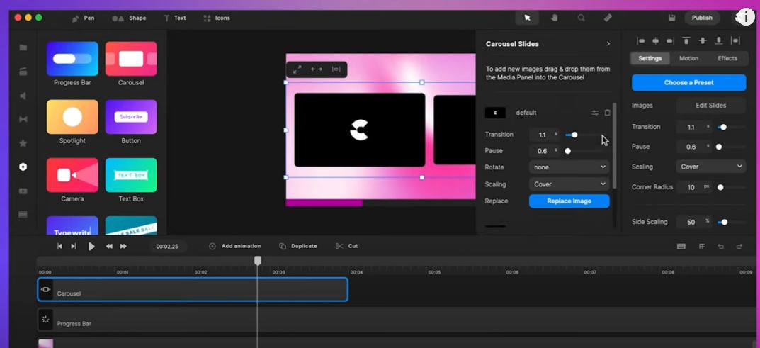The image size is (760, 348).
Task: Expand the Scaling dropdown in Settings panel
Action: tap(710, 167)
